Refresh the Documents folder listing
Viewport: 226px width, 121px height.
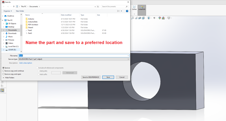(98, 6)
